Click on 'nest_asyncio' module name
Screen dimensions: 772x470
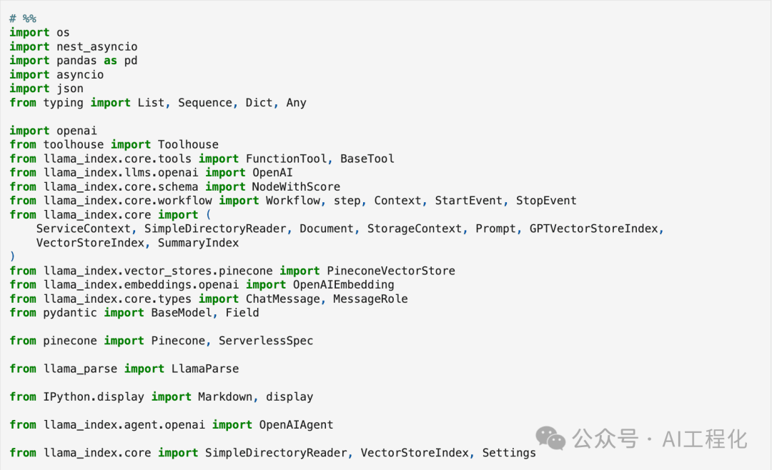[97, 46]
